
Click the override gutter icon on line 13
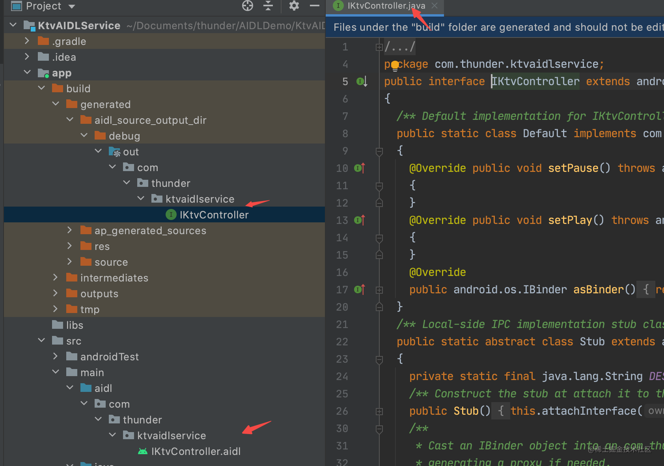pyautogui.click(x=360, y=220)
